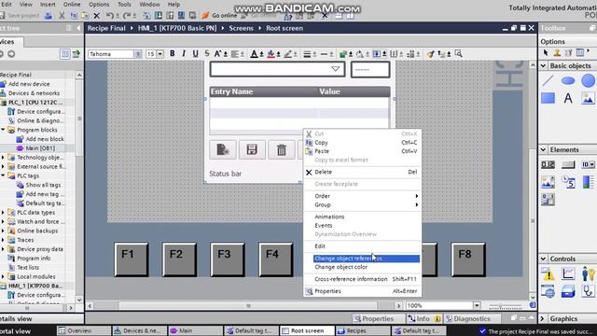This screenshot has height=336, width=597.
Task: Click the F8 function key button
Action: 468,259
